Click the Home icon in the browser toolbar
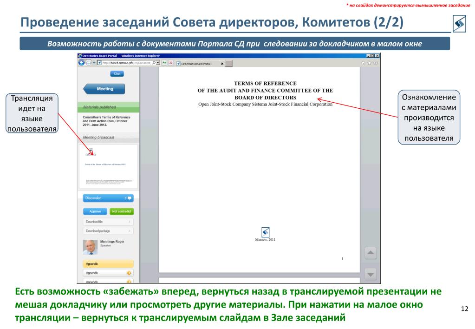475x329 pixels. [364, 63]
